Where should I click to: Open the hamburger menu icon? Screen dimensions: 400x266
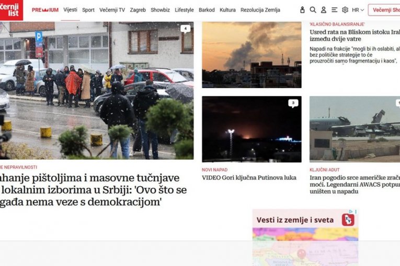click(334, 10)
